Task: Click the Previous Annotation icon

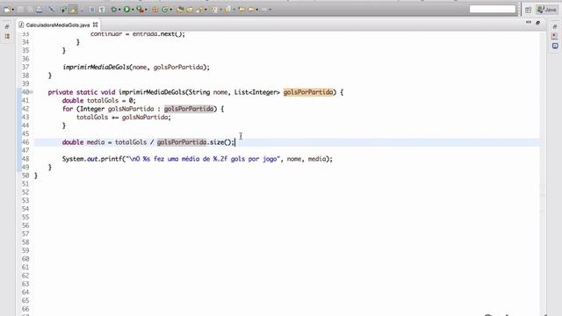Action: [227, 10]
